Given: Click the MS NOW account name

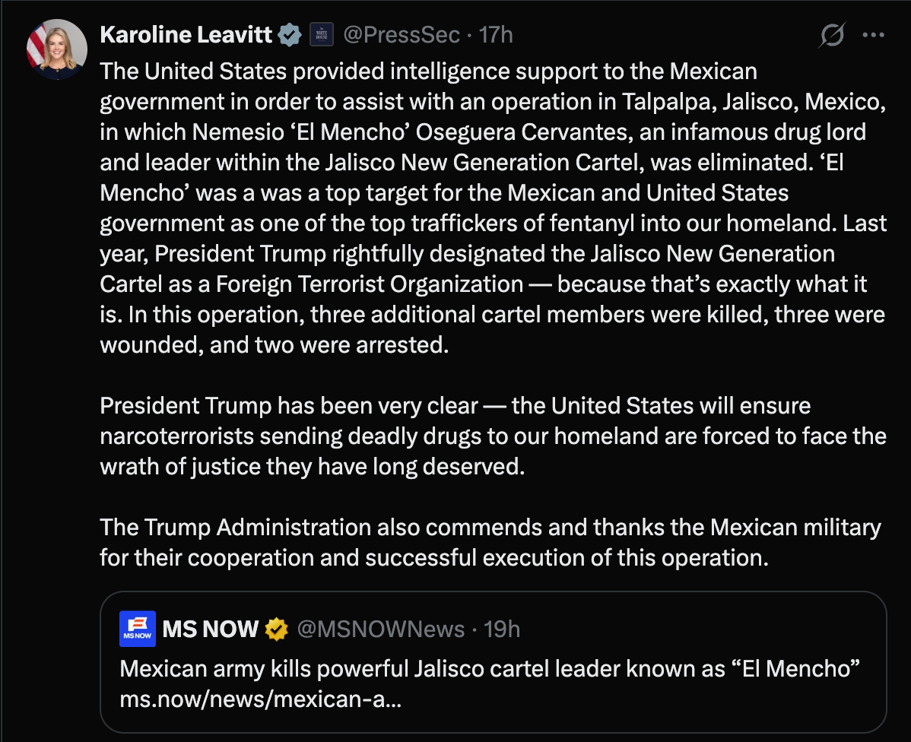Looking at the screenshot, I should coord(211,629).
